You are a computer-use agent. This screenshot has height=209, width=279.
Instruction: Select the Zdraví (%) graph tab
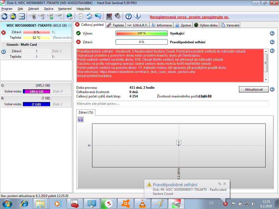86,112
